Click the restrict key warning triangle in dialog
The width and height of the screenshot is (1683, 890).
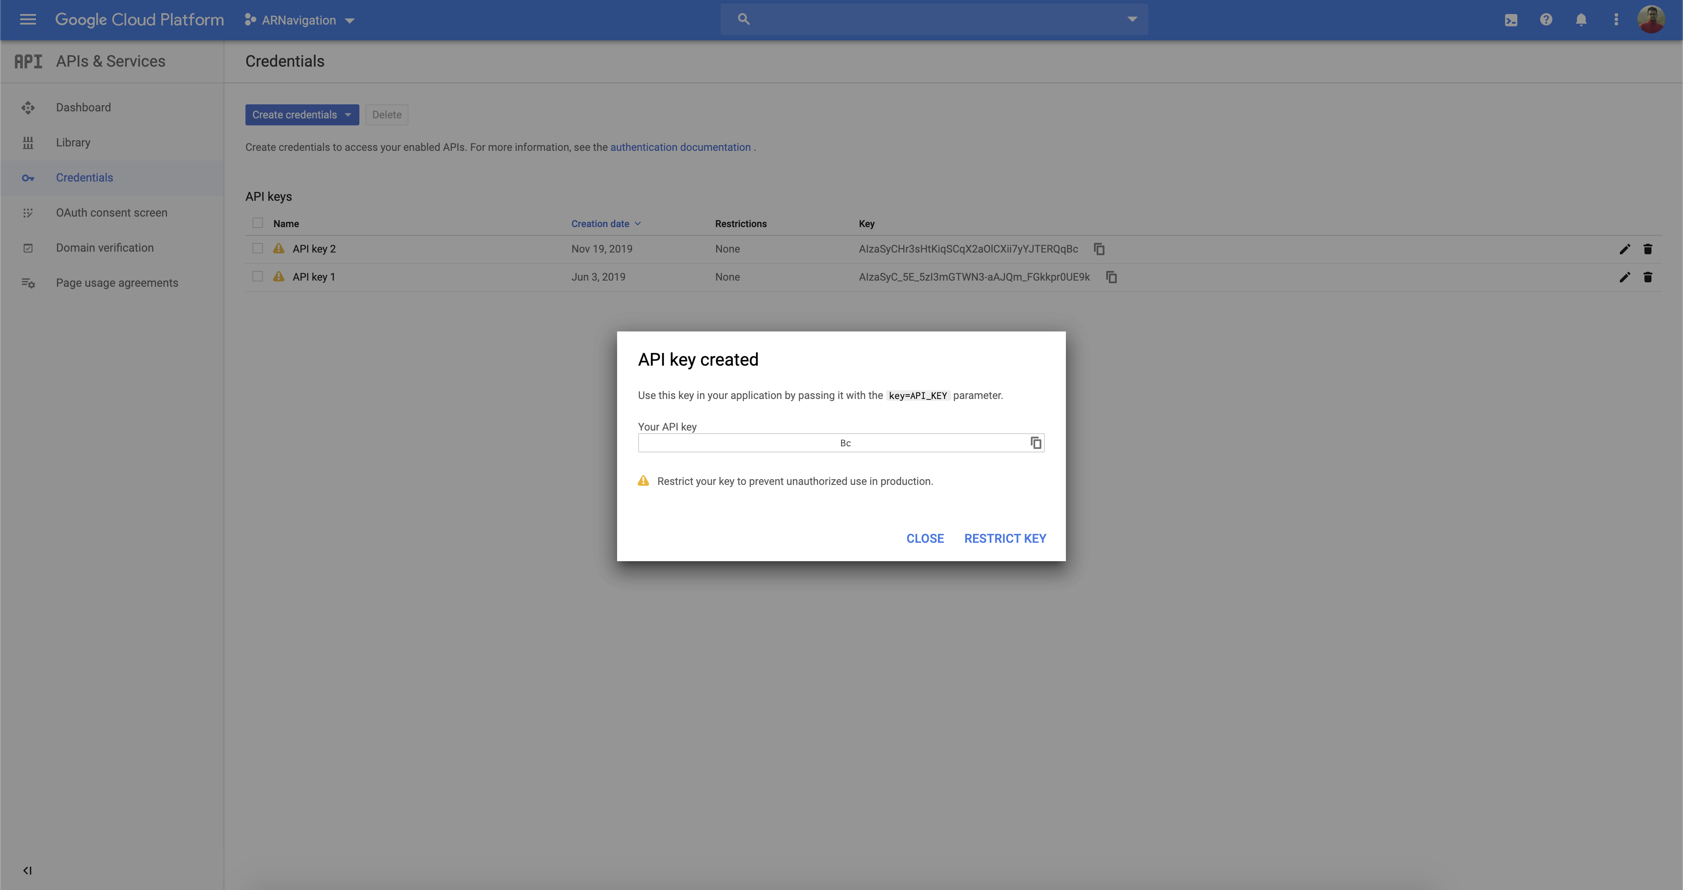click(x=643, y=481)
